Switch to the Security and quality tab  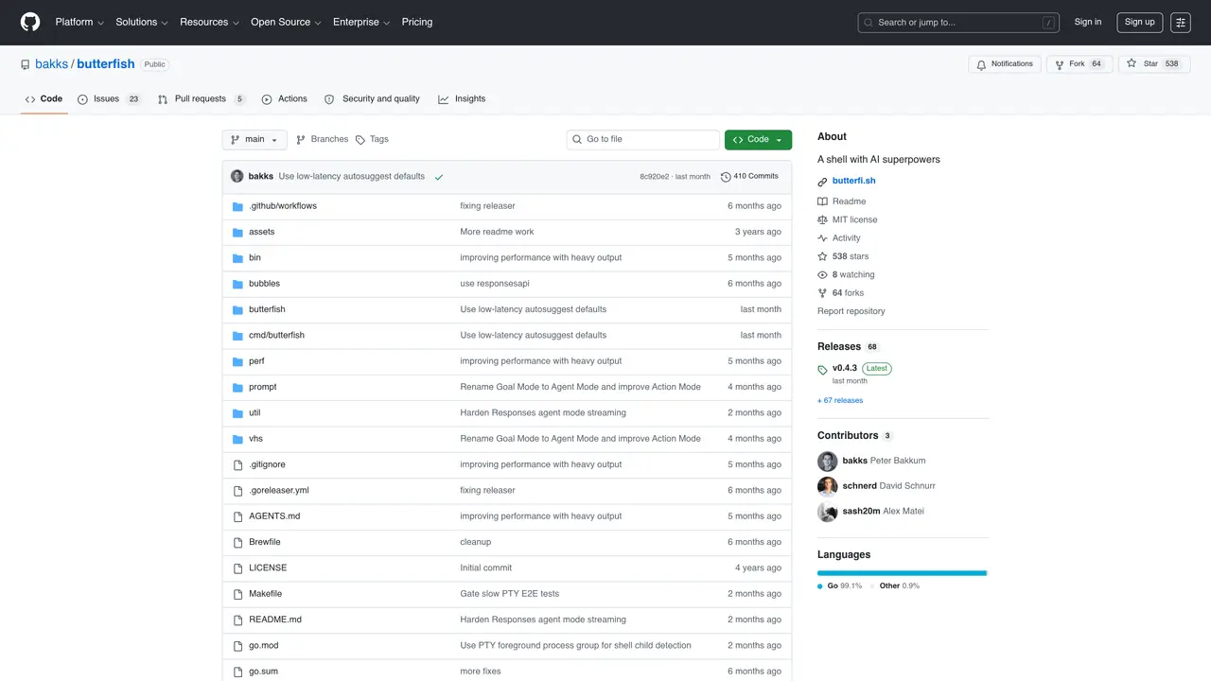click(x=372, y=99)
